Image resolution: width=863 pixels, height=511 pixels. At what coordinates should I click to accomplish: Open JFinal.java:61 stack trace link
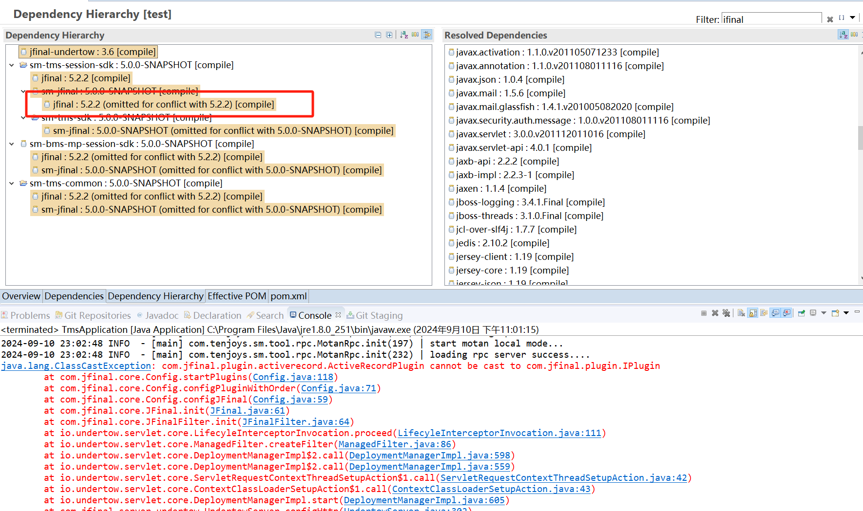248,411
